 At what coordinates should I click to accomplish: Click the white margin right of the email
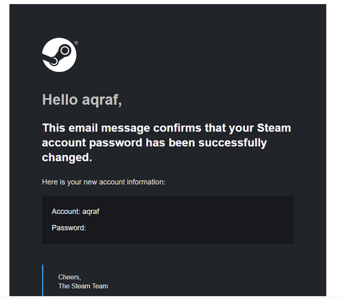(x=335, y=149)
